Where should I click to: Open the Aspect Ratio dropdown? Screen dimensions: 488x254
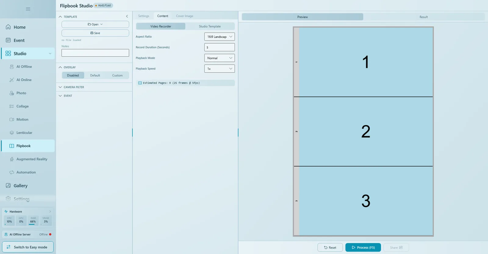pos(219,37)
